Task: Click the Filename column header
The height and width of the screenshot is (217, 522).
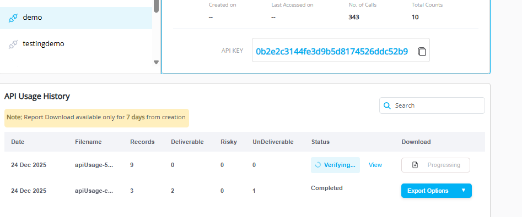Action: [88, 142]
